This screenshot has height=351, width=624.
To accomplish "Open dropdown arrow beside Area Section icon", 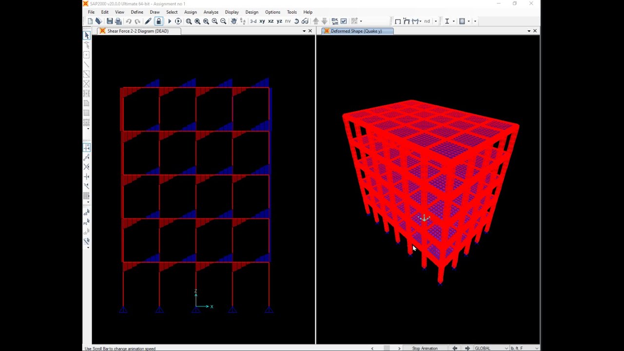I will (x=469, y=21).
